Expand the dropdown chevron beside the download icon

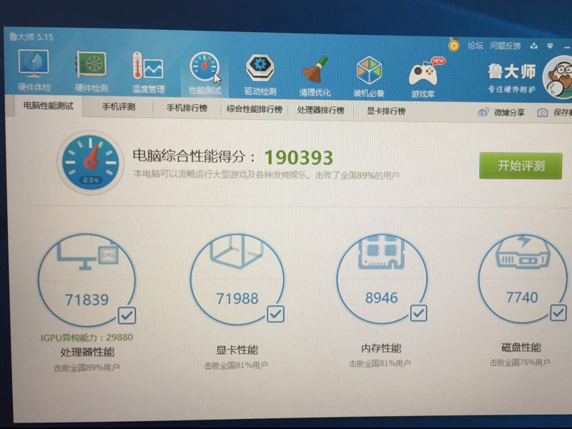(x=552, y=45)
